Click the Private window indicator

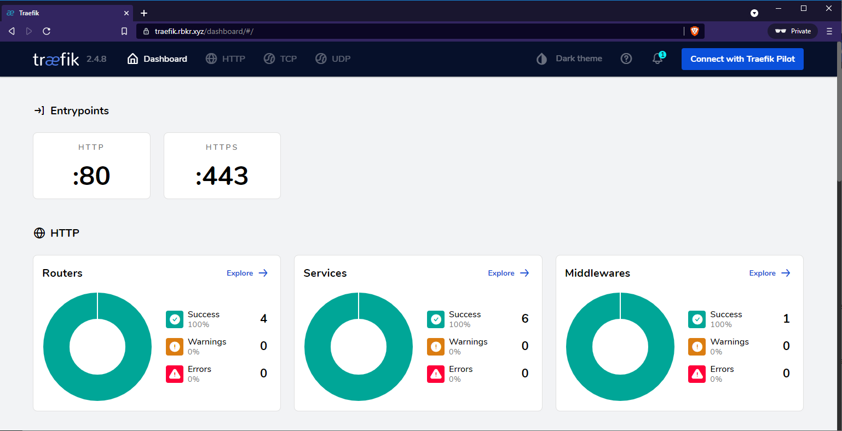(x=793, y=31)
